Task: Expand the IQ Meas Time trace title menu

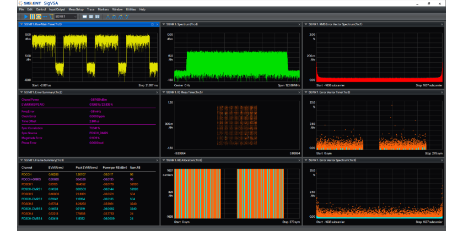Action: click(164, 92)
